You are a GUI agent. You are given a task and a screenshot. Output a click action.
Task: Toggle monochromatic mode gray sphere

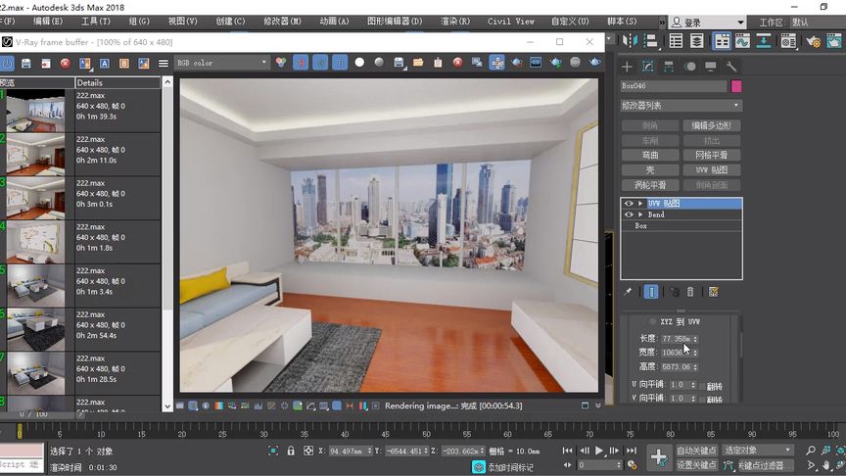point(379,63)
